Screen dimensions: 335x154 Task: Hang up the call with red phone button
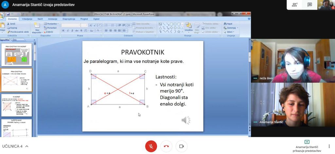point(166,146)
